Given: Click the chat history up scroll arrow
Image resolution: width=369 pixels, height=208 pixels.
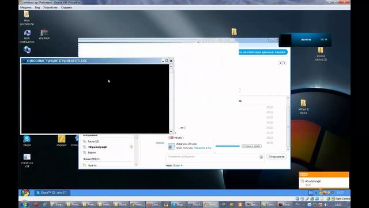Looking at the screenshot, I should pyautogui.click(x=288, y=98).
